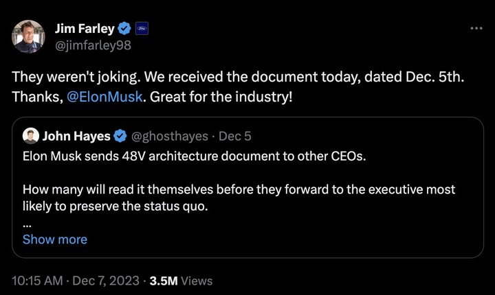Open the three-dot more options menu

coord(476,28)
